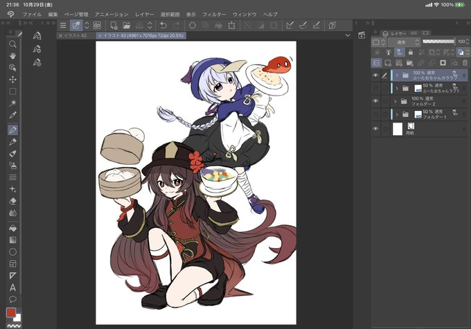Viewport: 471px width, 329px height.
Task: Open the Clip Studio launcher icon
Action: click(97, 26)
